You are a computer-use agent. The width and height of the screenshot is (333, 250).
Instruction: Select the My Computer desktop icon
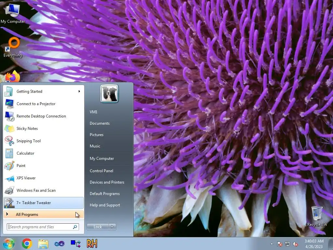[x=13, y=13]
